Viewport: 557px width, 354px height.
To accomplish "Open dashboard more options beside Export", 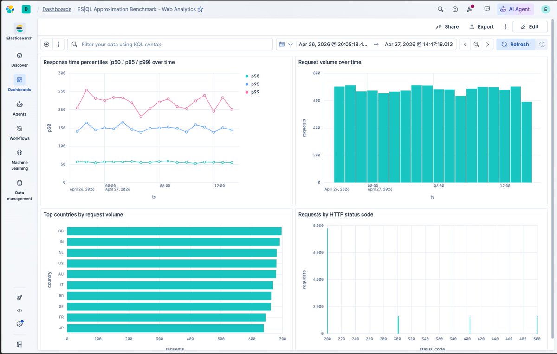I will tap(505, 27).
